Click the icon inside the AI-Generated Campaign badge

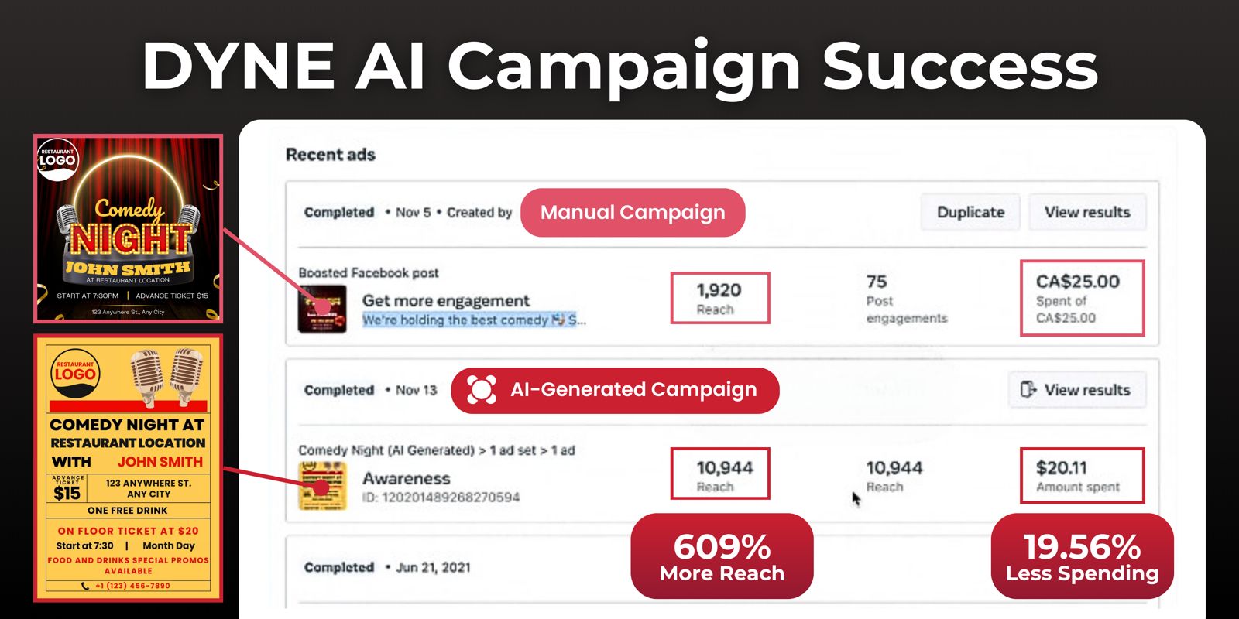481,390
